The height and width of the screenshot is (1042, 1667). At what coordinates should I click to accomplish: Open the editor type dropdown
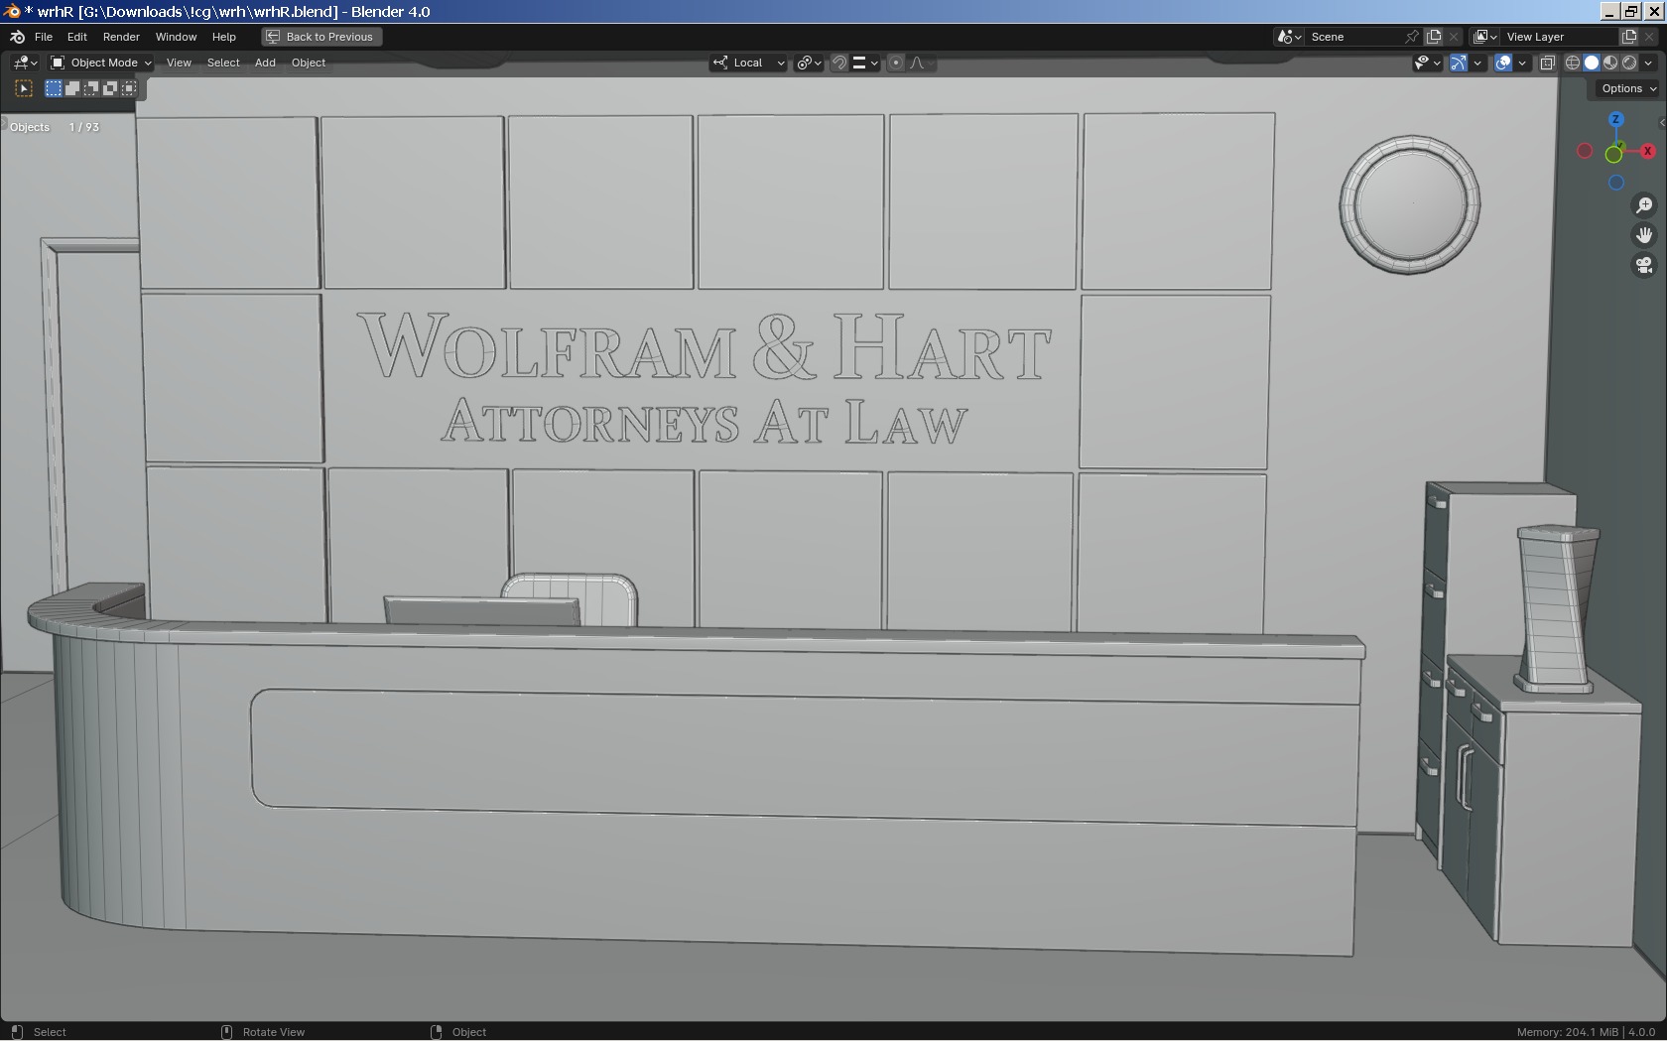click(25, 63)
